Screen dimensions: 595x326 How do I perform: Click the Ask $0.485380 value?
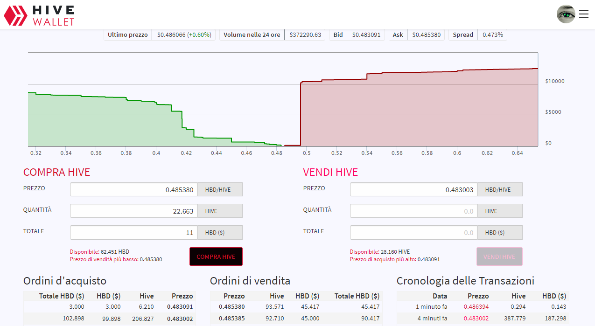[x=426, y=35]
